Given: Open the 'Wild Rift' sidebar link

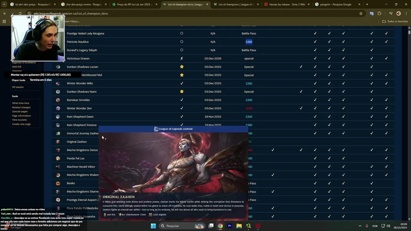Looking at the screenshot, I should [17, 67].
